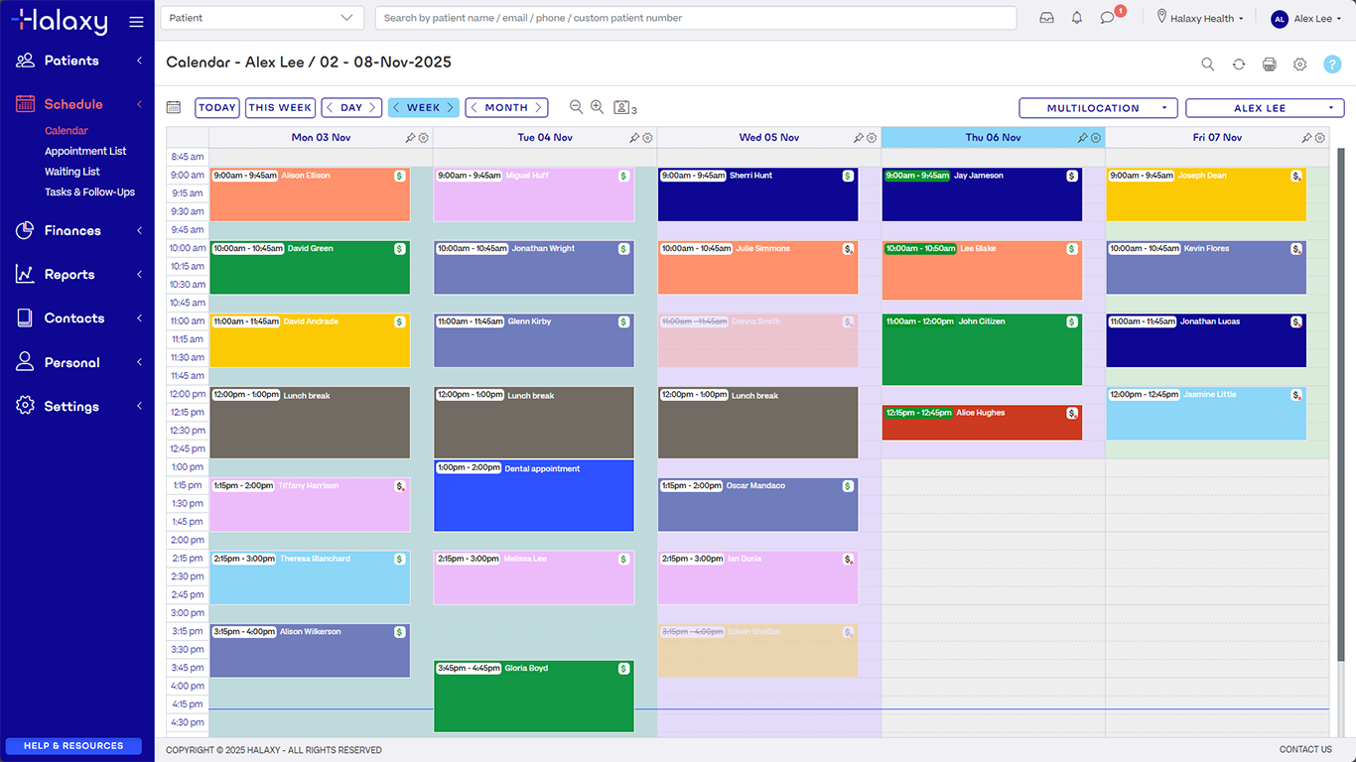Viewport: 1356px width, 762px height.
Task: Zoom in the calendar view
Action: point(597,107)
